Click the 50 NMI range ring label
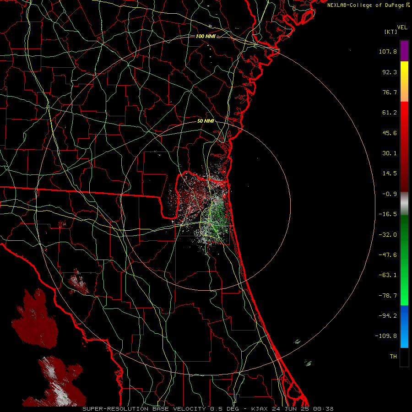 (x=206, y=121)
